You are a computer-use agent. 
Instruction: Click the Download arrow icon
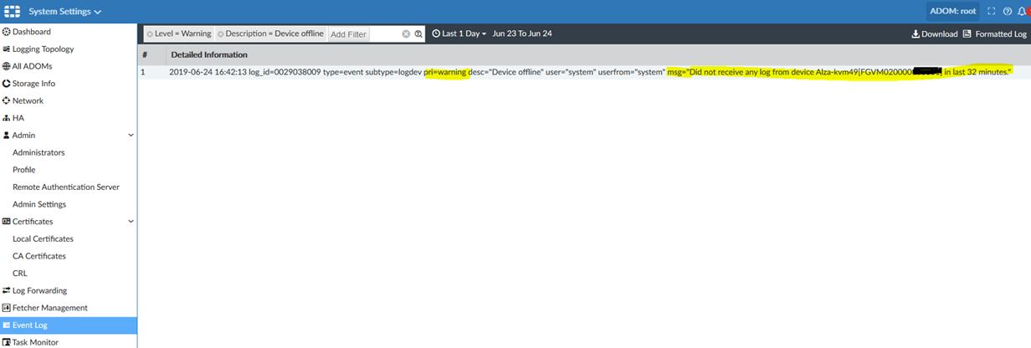[x=916, y=34]
